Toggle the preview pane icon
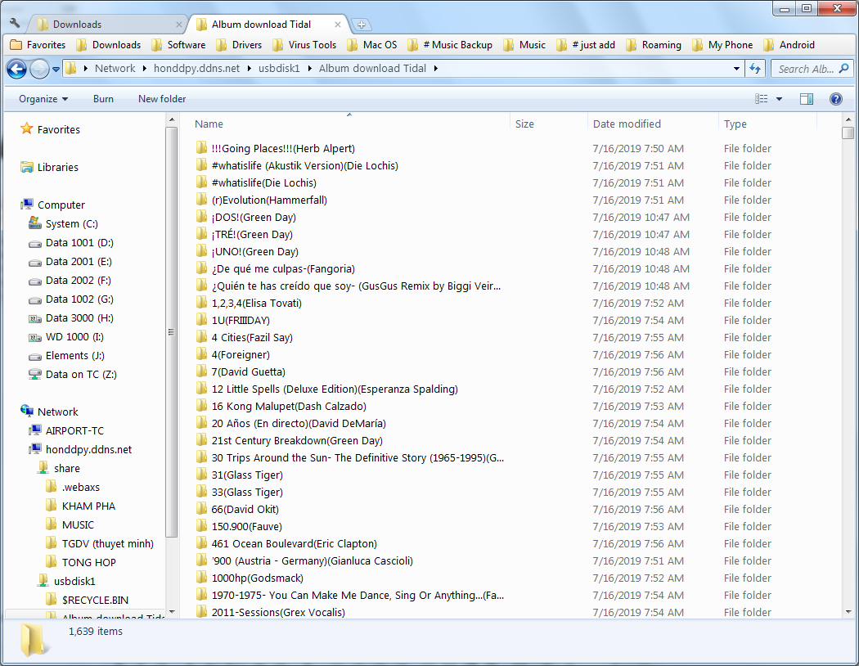Viewport: 859px width, 666px height. point(807,98)
